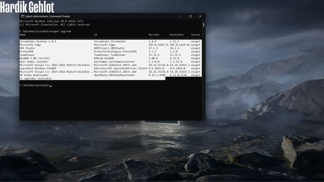Click the 'OpenMedia.4KVideoDownloader' package id
The height and width of the screenshot is (182, 324).
point(114,75)
